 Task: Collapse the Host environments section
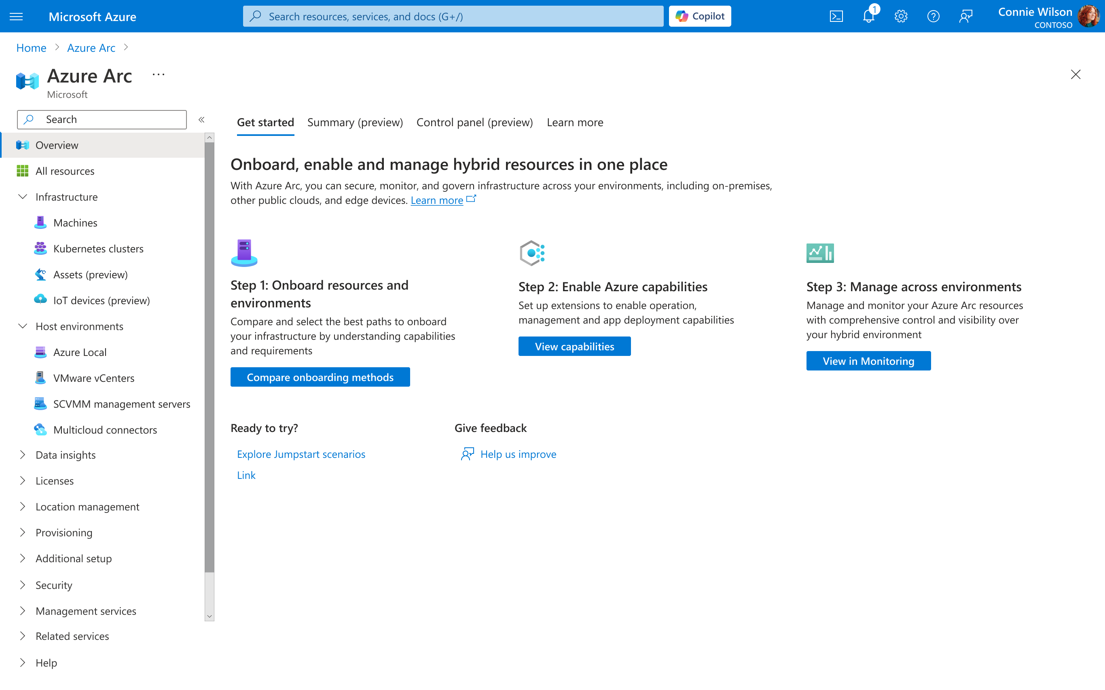(x=23, y=326)
